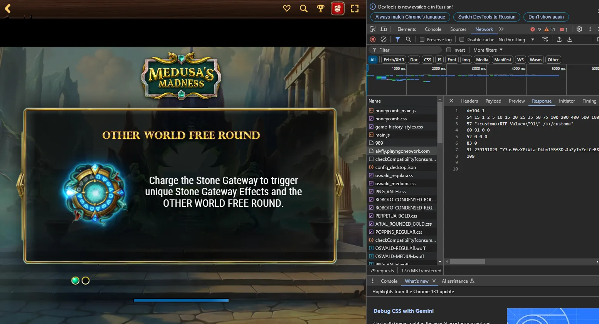The height and width of the screenshot is (324, 599).
Task: Show the 51 warnings counter
Action: pyautogui.click(x=550, y=29)
